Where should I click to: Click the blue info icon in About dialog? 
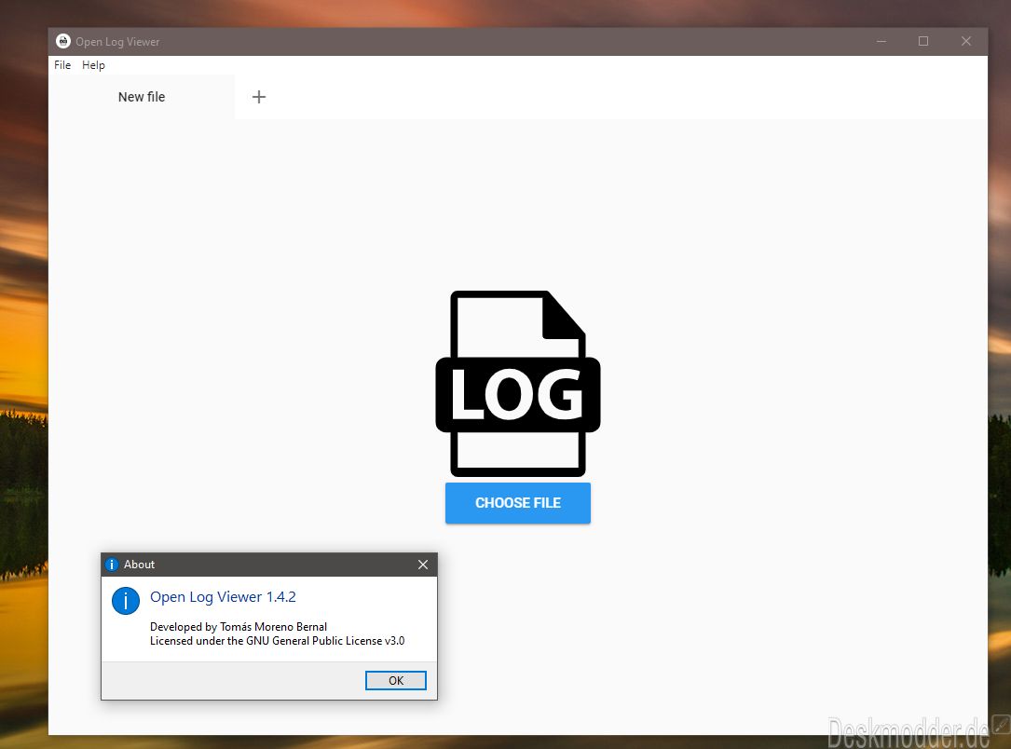point(126,601)
